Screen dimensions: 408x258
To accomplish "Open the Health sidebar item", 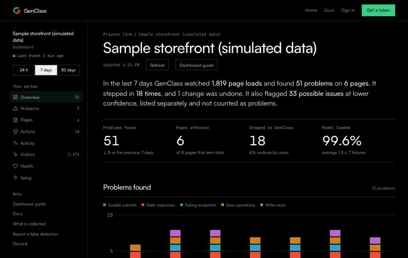I will [x=46, y=166].
